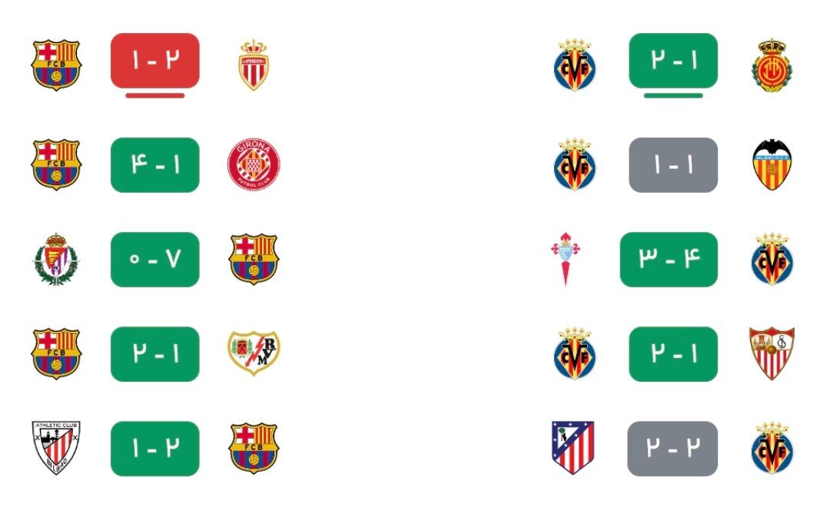Select the Atlético Madrid crest
Viewport: 830px width, 510px height.
coord(573,448)
